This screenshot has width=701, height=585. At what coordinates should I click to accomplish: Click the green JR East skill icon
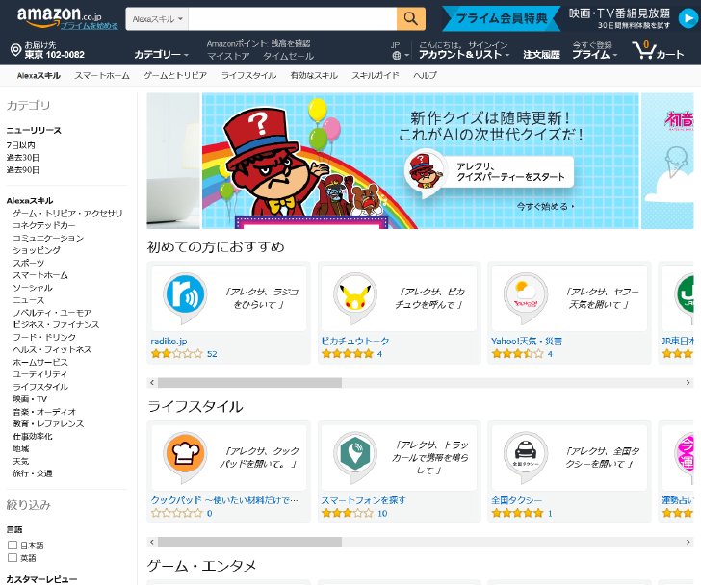point(684,296)
